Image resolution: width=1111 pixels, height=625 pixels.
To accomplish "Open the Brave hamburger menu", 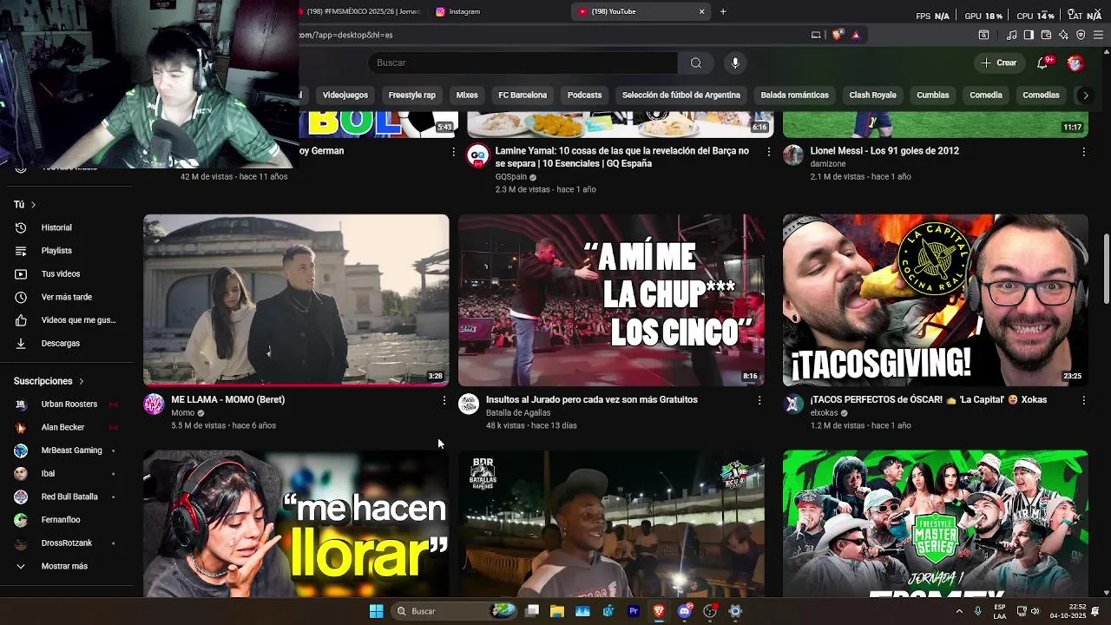I will click(x=1098, y=35).
